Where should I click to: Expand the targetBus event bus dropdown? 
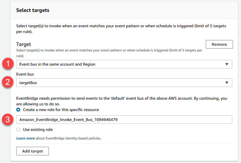[124, 83]
